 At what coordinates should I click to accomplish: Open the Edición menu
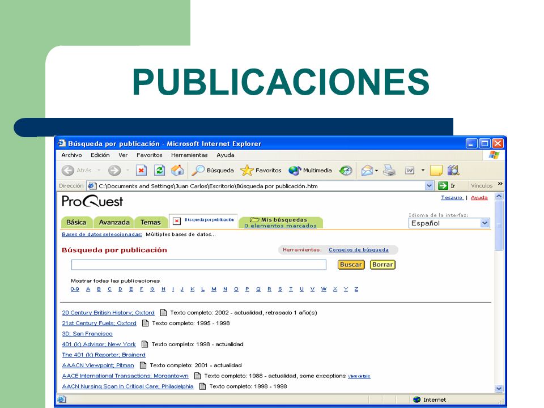[100, 155]
